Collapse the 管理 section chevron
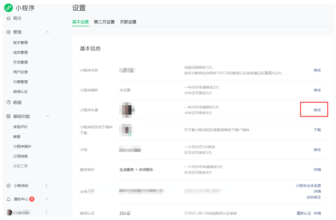 pyautogui.click(x=47, y=32)
